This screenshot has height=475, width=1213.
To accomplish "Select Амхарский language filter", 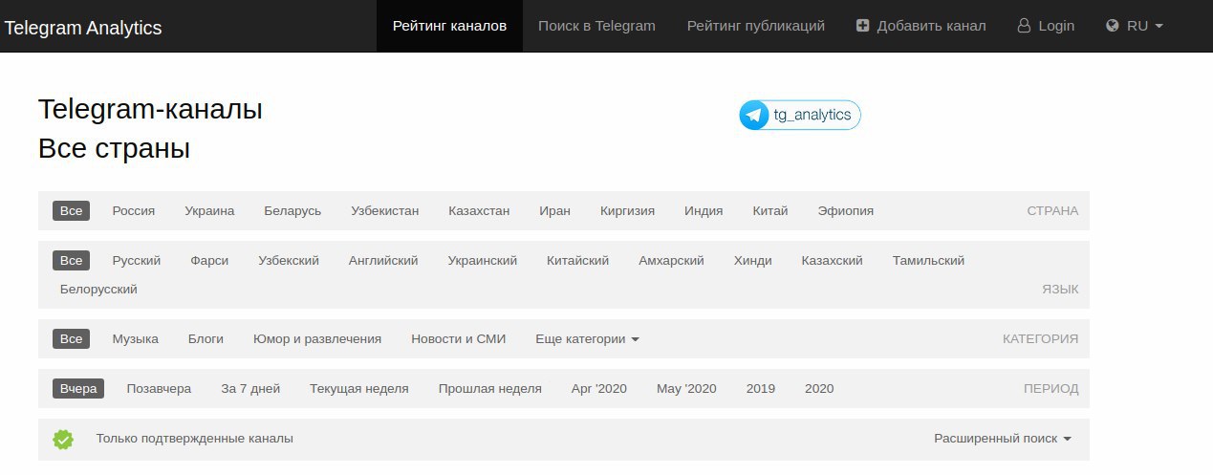I will coord(671,260).
